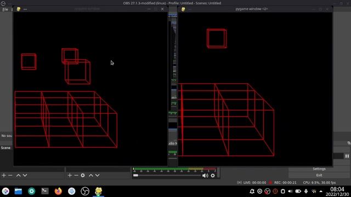351x197 pixels.
Task: Click the audio mixer vertical scrollbar
Action: [x=218, y=173]
